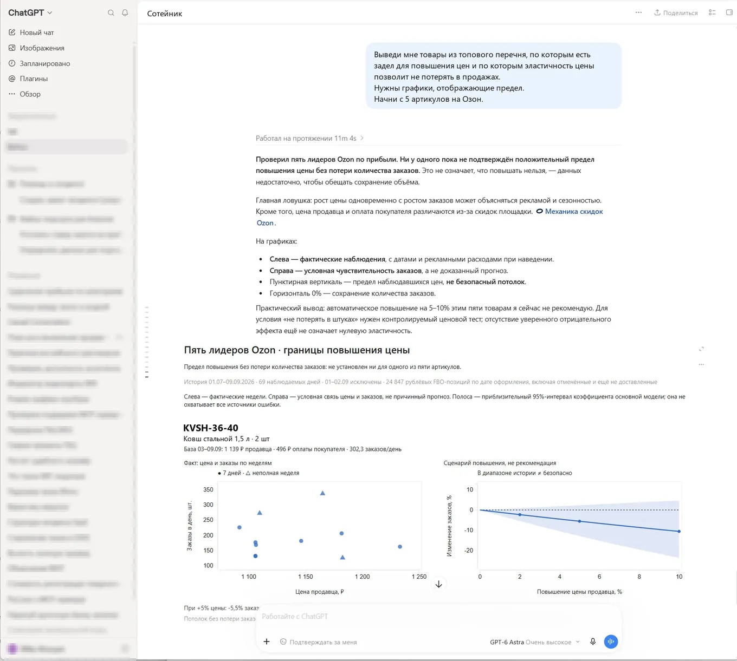Open the chart's three-dot options menu
Screen dimensions: 737x661
701,364
